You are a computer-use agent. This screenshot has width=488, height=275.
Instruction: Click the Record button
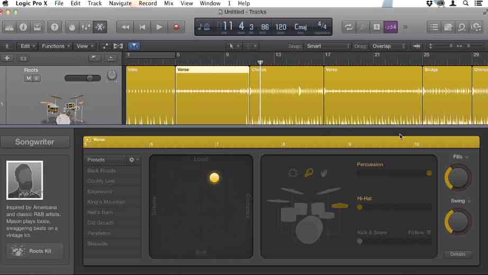(176, 27)
